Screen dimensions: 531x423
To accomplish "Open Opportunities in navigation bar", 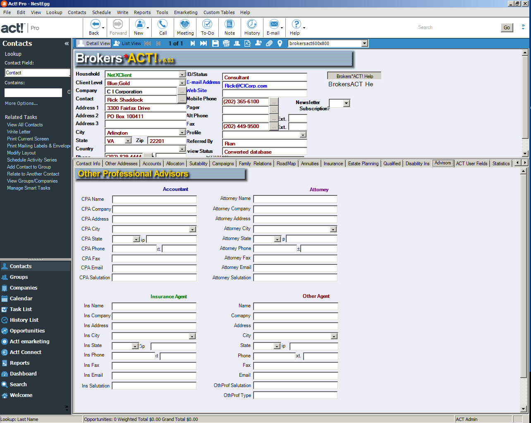I will coord(27,330).
